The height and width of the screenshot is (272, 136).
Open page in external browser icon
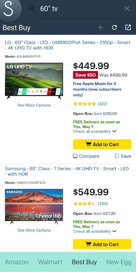click(x=128, y=28)
